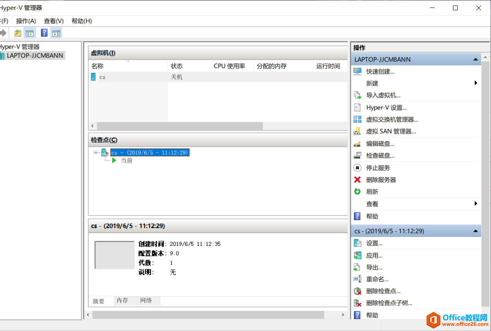Click the 导入虚拟机... action link
The width and height of the screenshot is (491, 331).
[x=383, y=95]
